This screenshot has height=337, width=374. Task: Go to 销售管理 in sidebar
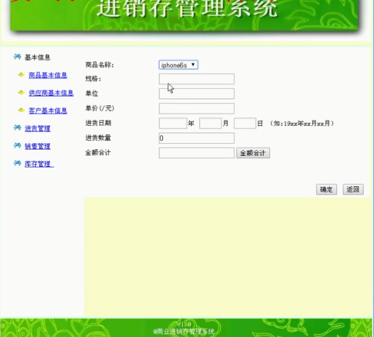pyautogui.click(x=38, y=146)
